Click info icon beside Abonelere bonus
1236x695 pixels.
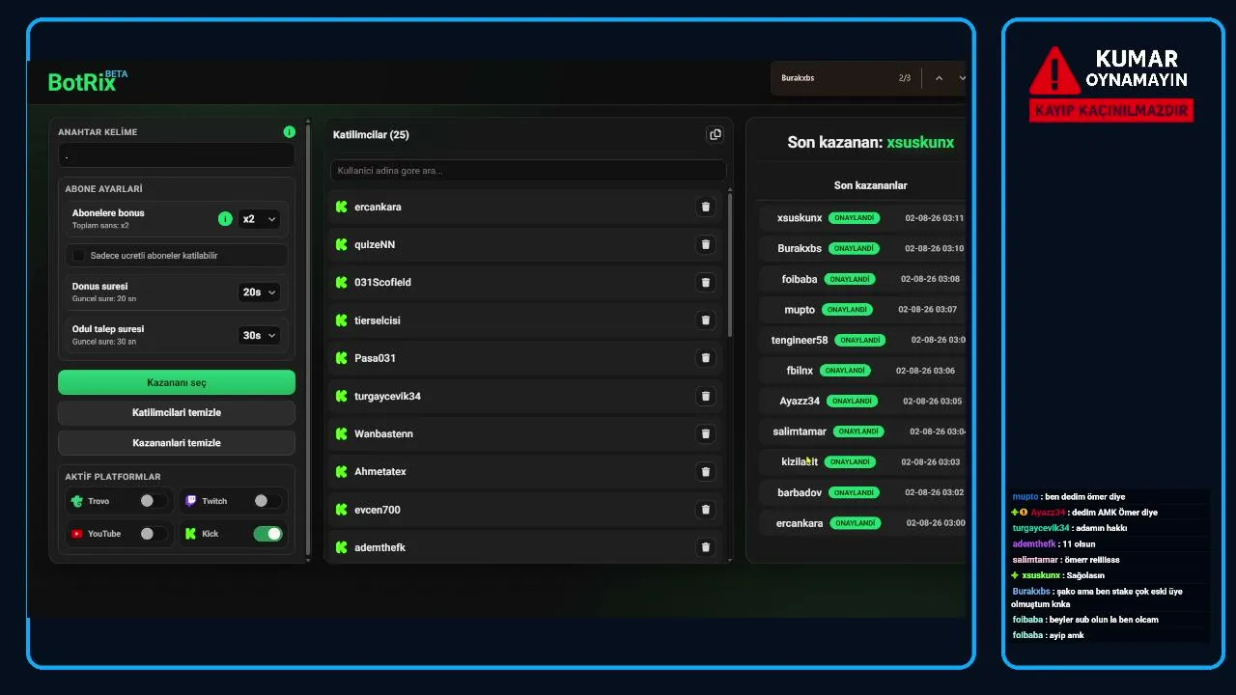coord(225,219)
